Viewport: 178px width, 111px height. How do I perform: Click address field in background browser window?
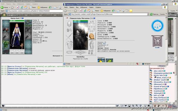[x=34, y=11]
